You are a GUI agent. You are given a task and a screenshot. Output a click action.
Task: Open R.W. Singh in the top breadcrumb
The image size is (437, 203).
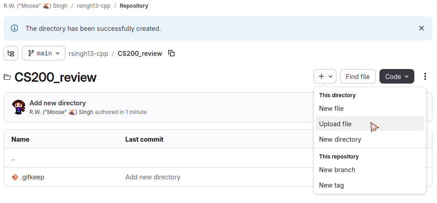click(x=35, y=5)
